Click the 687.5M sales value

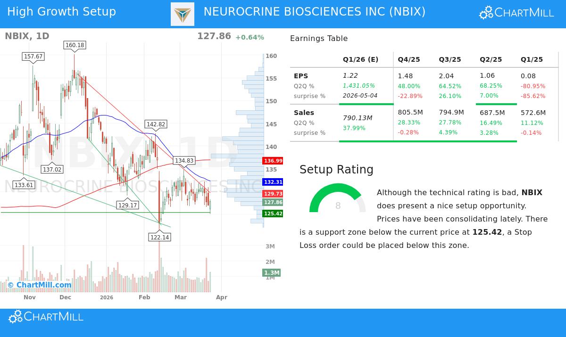point(492,113)
